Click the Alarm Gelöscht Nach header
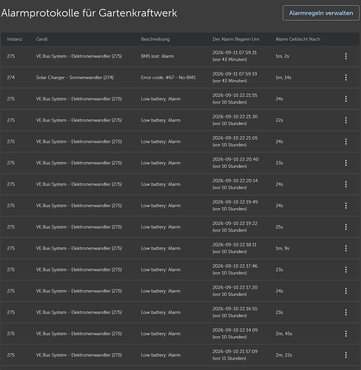 click(298, 39)
